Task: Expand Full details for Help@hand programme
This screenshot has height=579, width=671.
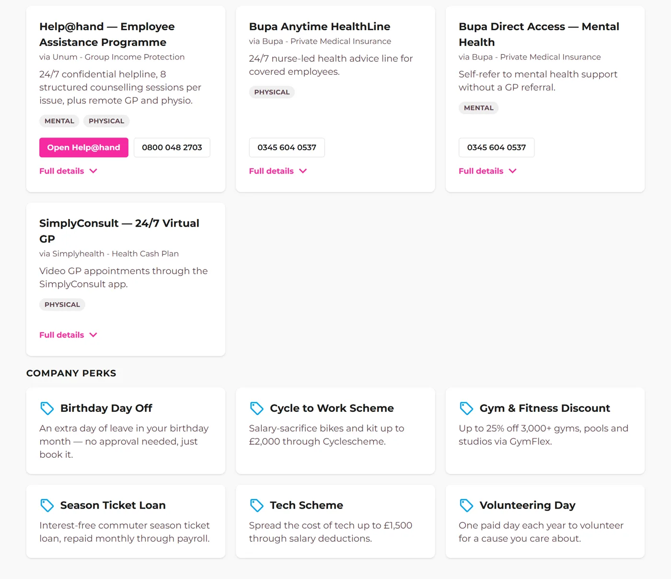Action: (x=68, y=171)
